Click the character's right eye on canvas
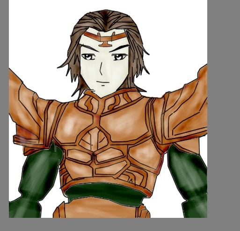240x231 pixels. coord(120,57)
